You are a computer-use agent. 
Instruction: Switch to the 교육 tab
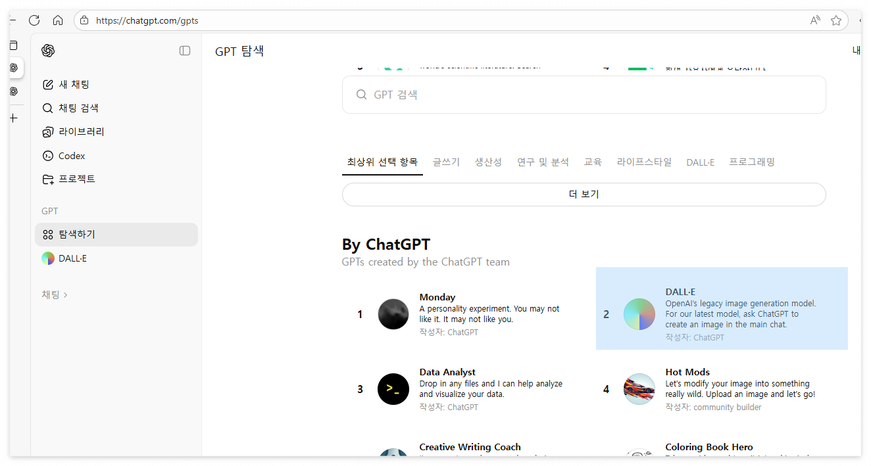click(x=593, y=162)
